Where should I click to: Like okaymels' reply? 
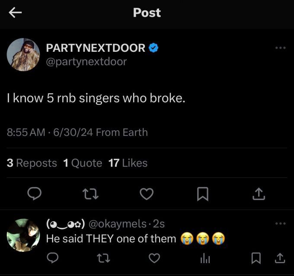tap(154, 258)
